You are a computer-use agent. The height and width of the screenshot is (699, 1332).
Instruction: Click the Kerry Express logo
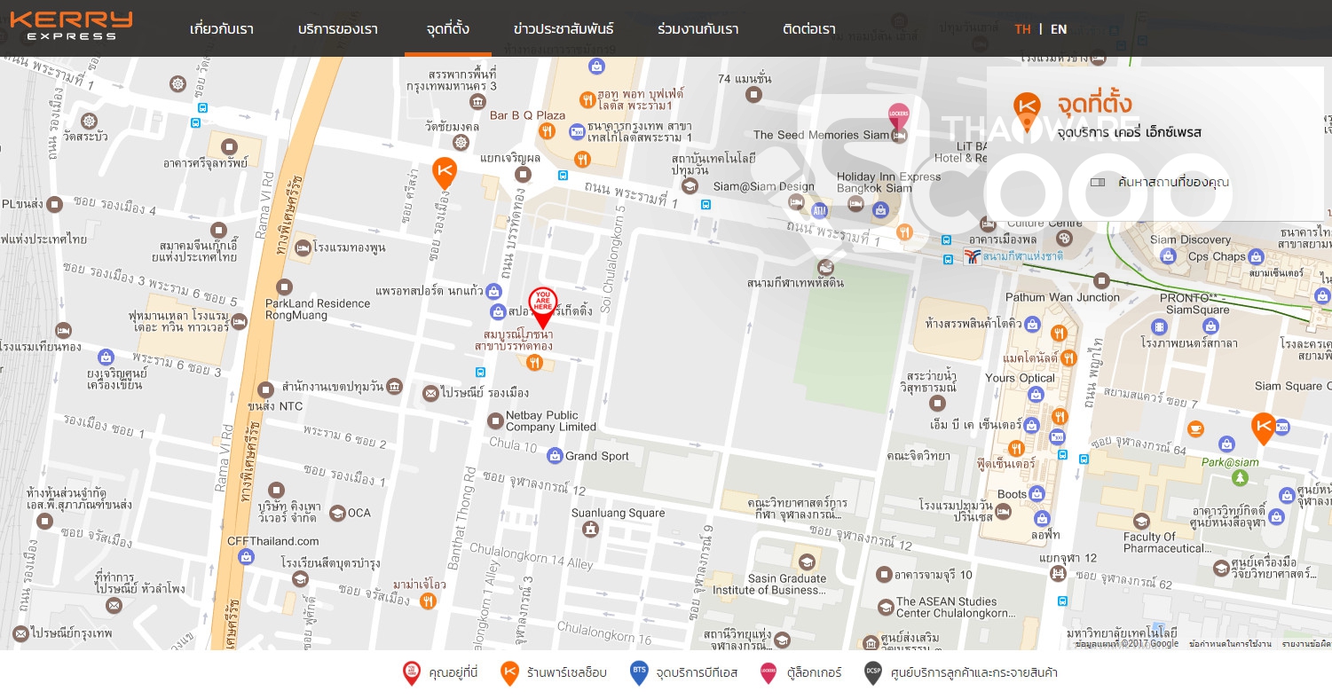coord(71,26)
